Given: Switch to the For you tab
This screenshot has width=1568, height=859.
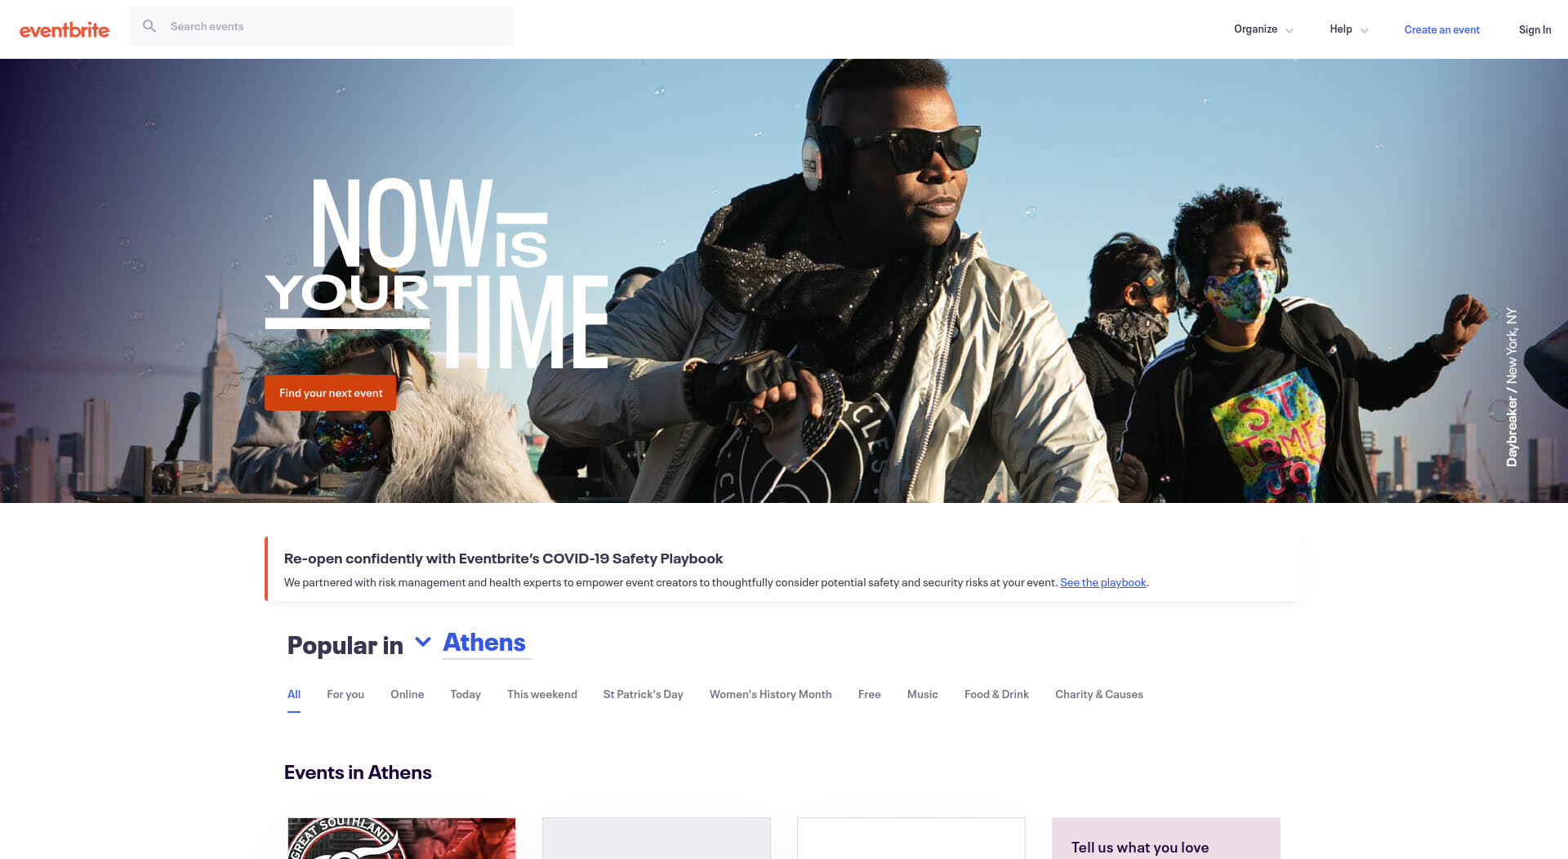Looking at the screenshot, I should [345, 694].
